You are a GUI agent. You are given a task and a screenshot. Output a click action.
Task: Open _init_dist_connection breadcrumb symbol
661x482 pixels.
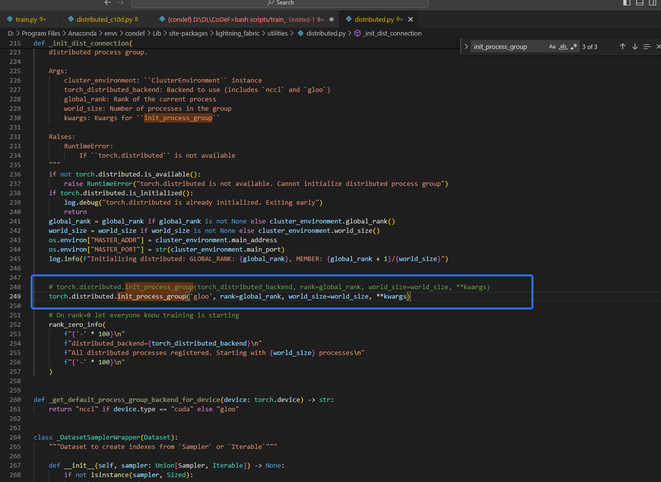(x=393, y=33)
